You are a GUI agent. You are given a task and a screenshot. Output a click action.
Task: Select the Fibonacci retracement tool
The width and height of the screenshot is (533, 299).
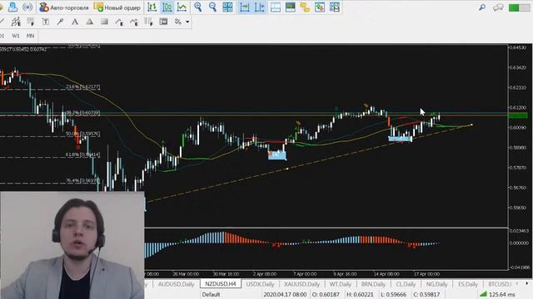pyautogui.click(x=30, y=22)
